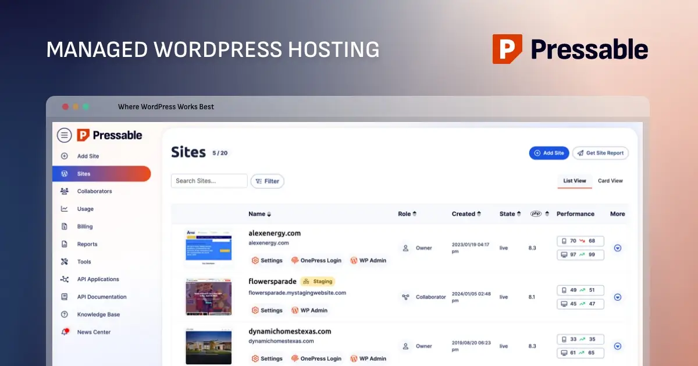Click the Search Sites input field
Screen dimensions: 698x366
209,181
